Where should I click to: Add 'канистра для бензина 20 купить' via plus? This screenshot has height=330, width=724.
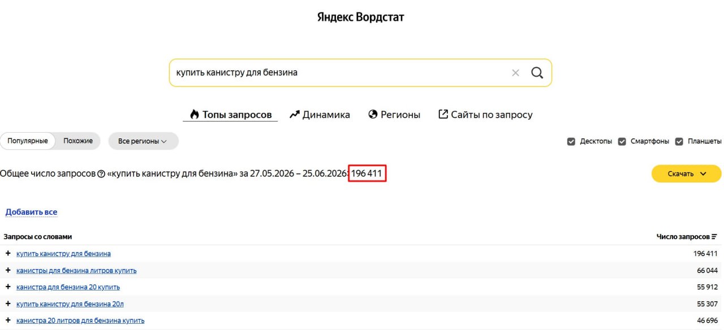point(8,287)
